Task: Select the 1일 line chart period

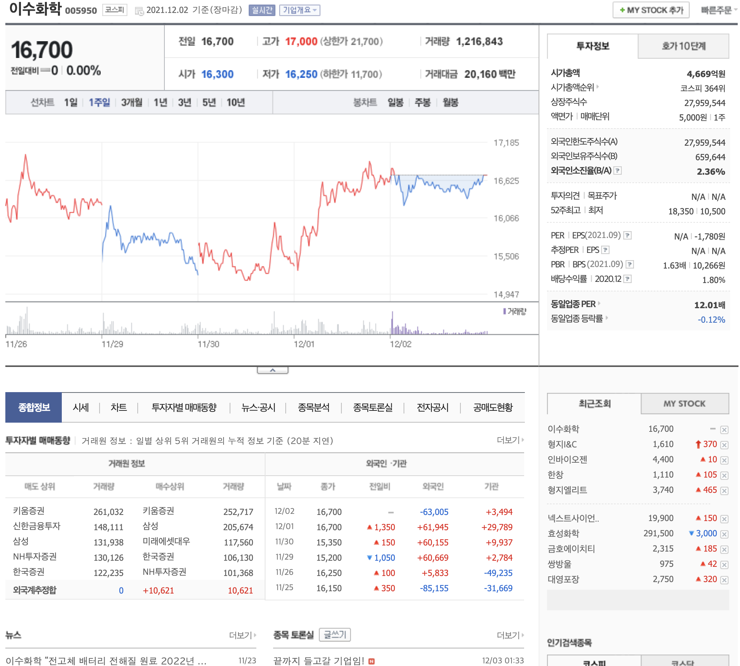Action: 71,102
